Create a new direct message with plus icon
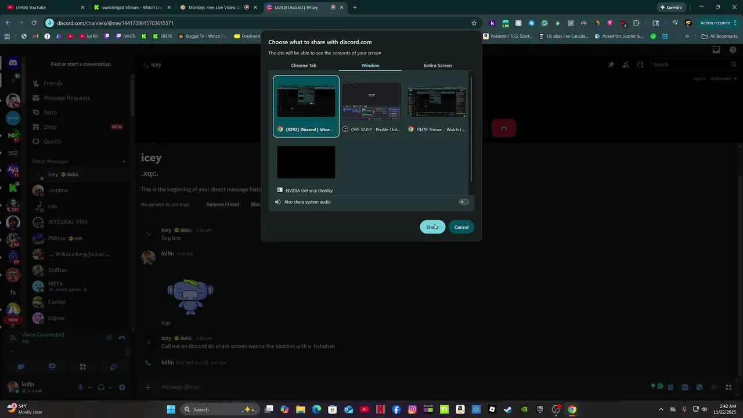Viewport: 743px width, 418px height. coord(124,161)
